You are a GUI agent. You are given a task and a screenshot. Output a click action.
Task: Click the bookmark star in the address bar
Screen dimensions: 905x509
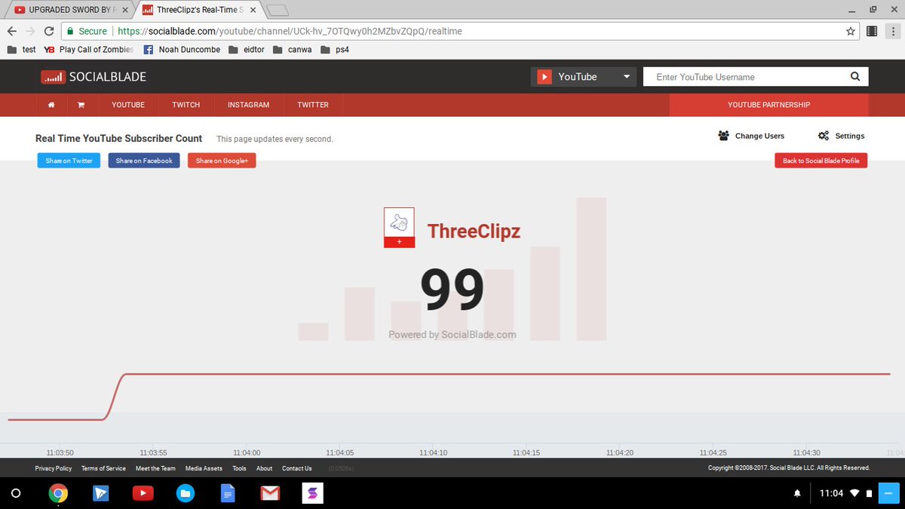pos(850,31)
